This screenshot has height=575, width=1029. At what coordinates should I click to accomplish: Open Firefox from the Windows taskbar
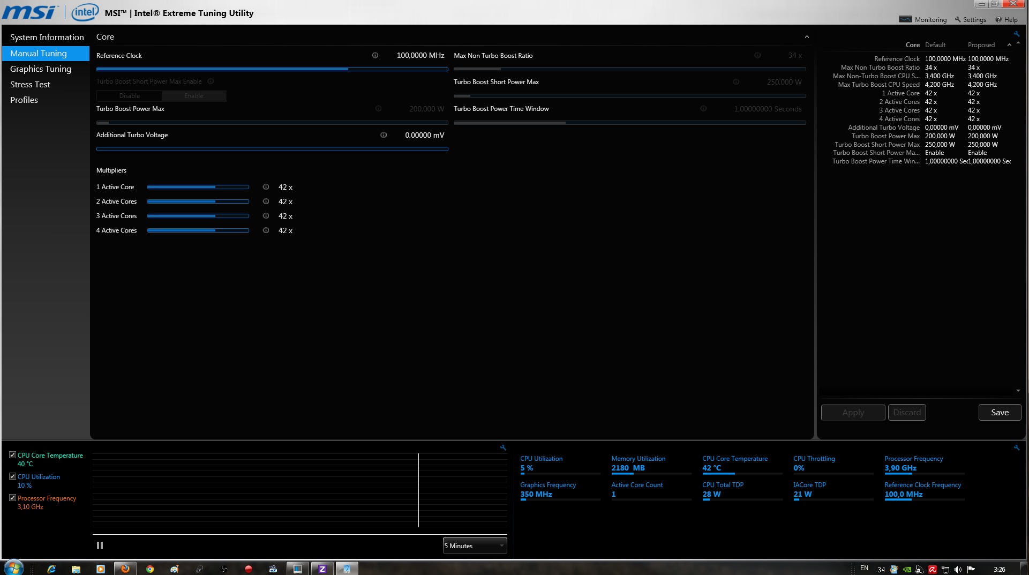[x=125, y=569]
